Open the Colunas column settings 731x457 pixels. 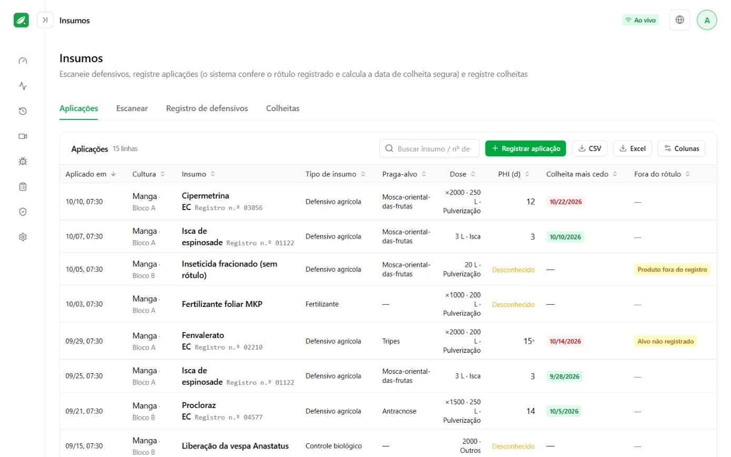[x=681, y=148]
